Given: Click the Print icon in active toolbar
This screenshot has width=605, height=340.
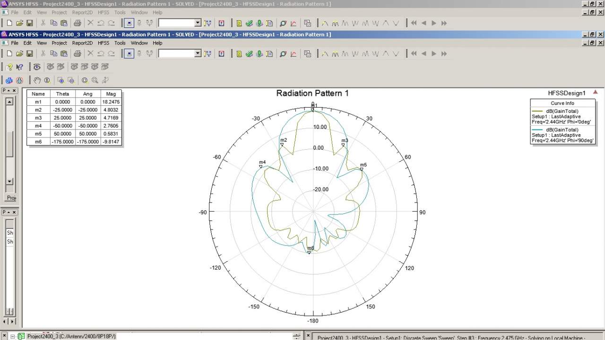Looking at the screenshot, I should tap(77, 54).
